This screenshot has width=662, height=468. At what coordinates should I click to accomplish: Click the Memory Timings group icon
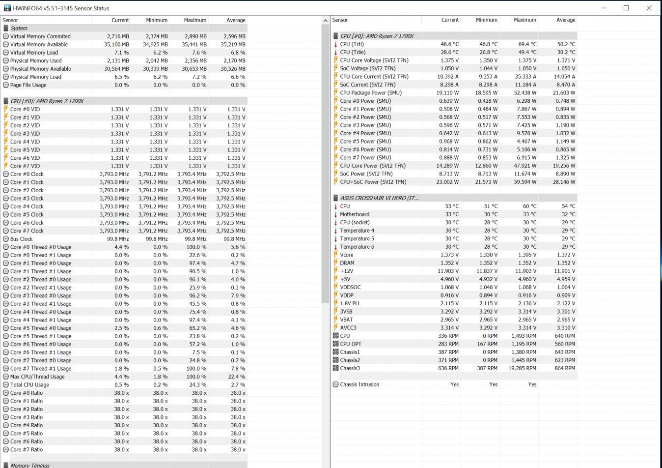click(6, 465)
